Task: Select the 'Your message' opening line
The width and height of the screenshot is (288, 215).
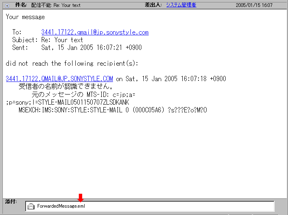Action: point(26,17)
